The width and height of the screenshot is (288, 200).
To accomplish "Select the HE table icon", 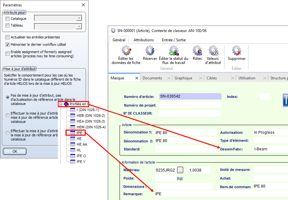I will click(73, 139).
